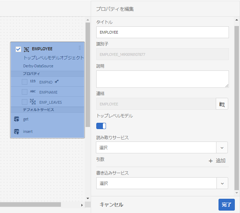Image resolution: width=240 pixels, height=213 pixels.
Task: Click the 引数 label
Action: click(x=100, y=159)
